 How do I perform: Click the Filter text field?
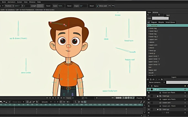pos(160,18)
